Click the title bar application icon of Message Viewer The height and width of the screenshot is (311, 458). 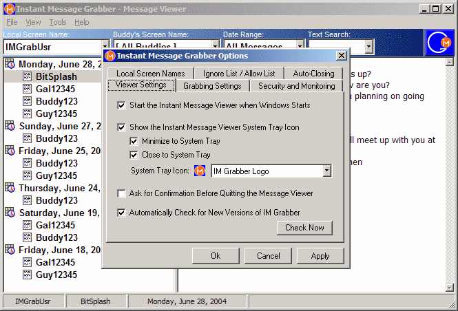(x=10, y=9)
